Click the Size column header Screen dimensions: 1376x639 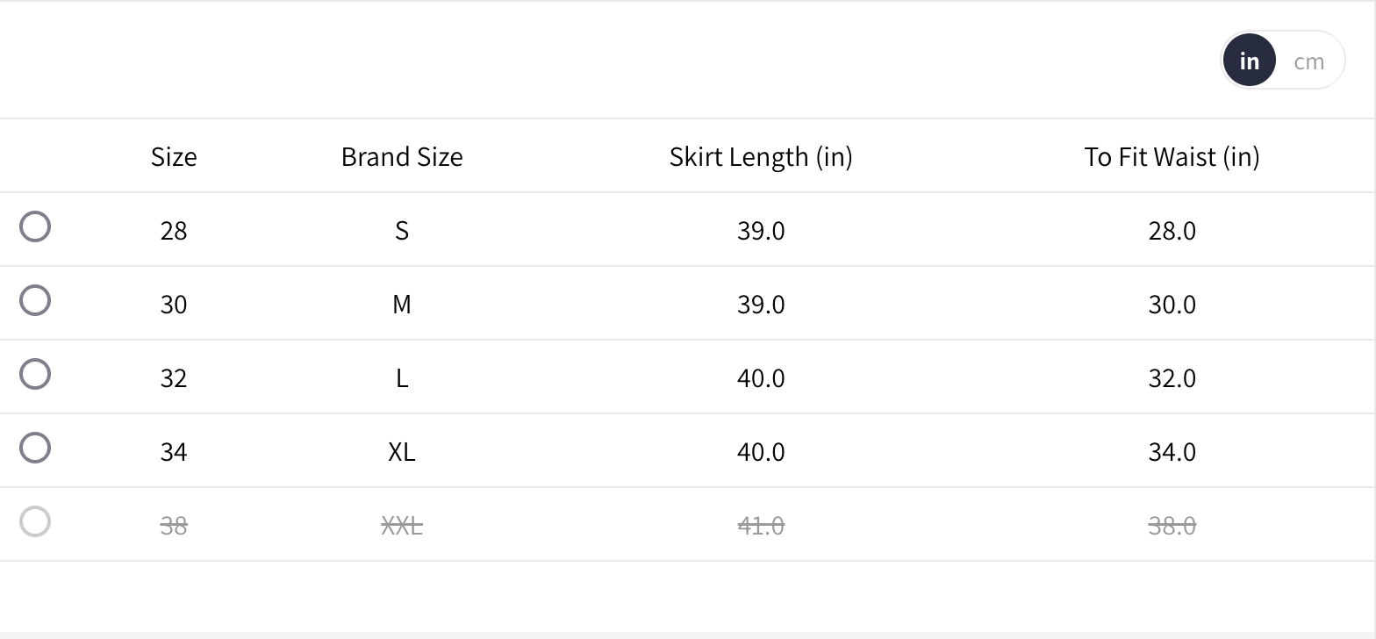coord(174,156)
